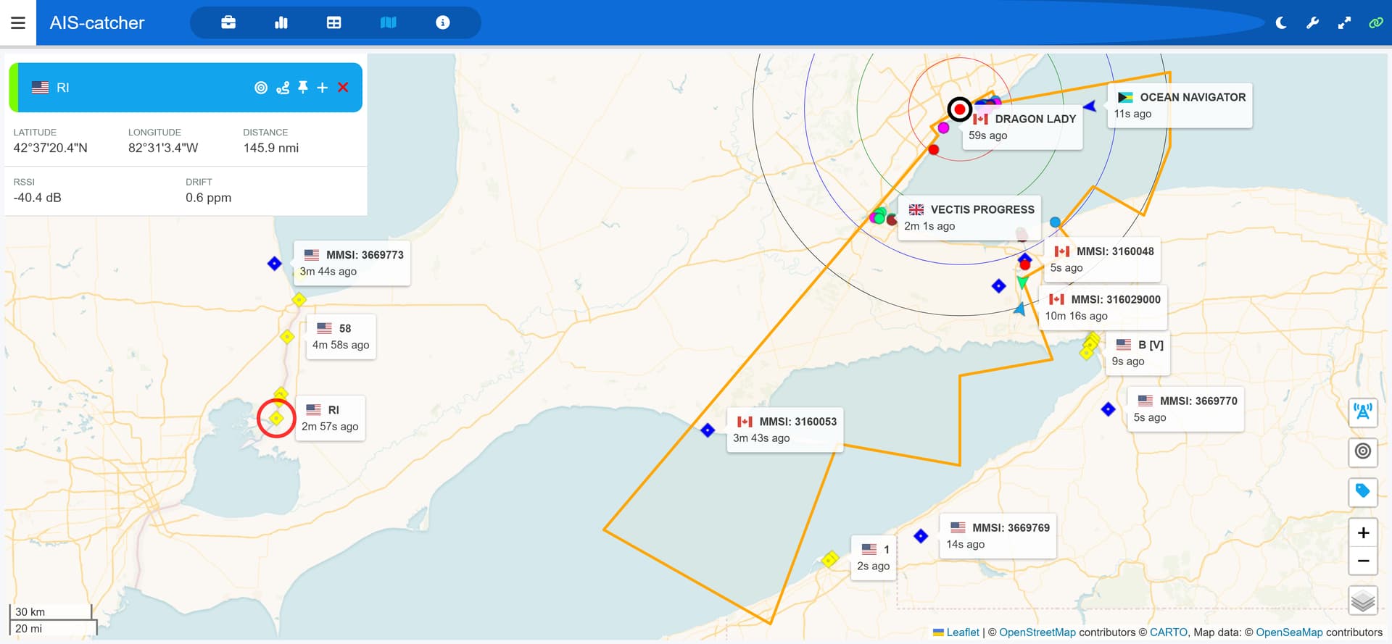Zoom in the map

(1363, 532)
